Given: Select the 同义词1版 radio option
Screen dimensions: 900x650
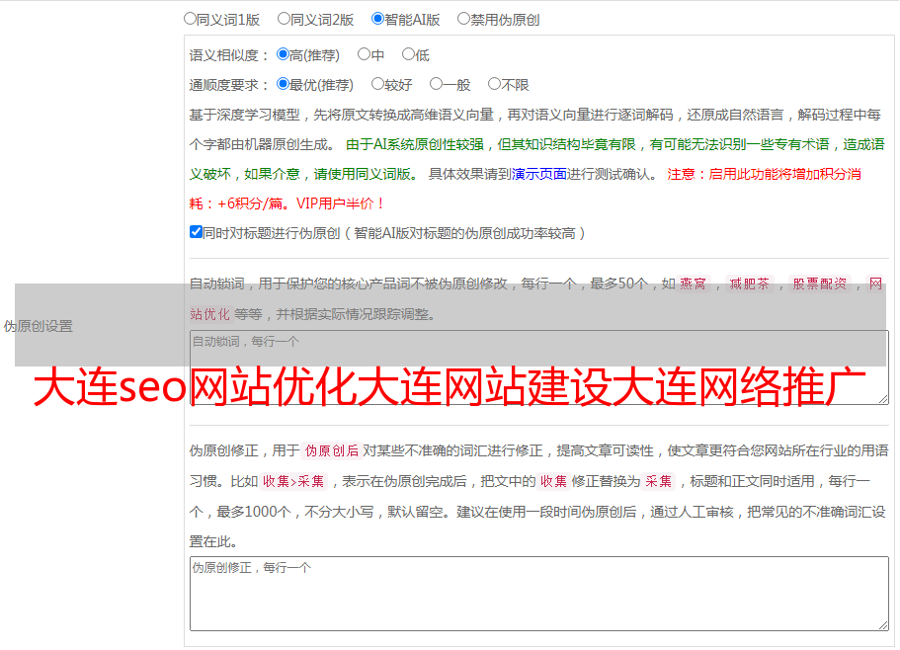Looking at the screenshot, I should [190, 19].
